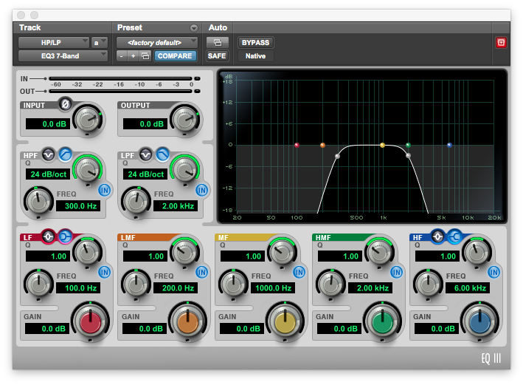
Task: Click the BYPASS button
Action: coord(255,43)
